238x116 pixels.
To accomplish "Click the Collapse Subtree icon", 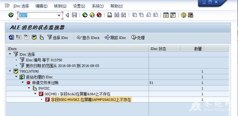I will click(27, 37).
